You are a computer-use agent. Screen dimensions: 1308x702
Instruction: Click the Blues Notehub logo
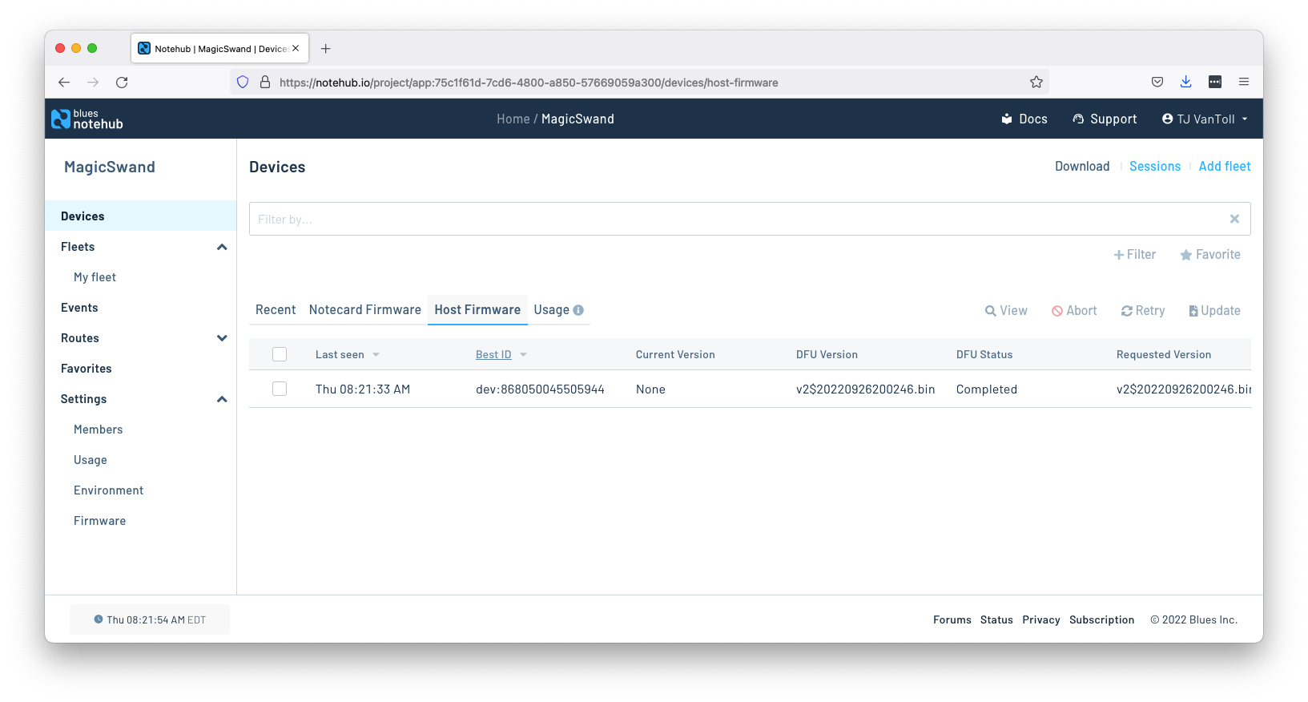coord(87,119)
